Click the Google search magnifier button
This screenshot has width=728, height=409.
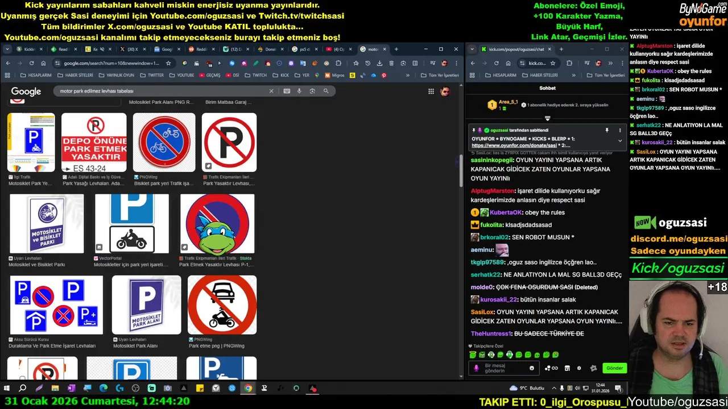point(326,91)
